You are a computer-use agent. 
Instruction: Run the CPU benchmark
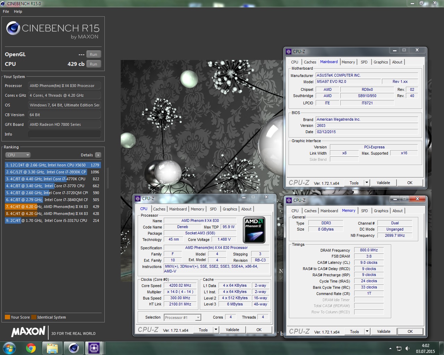[93, 64]
